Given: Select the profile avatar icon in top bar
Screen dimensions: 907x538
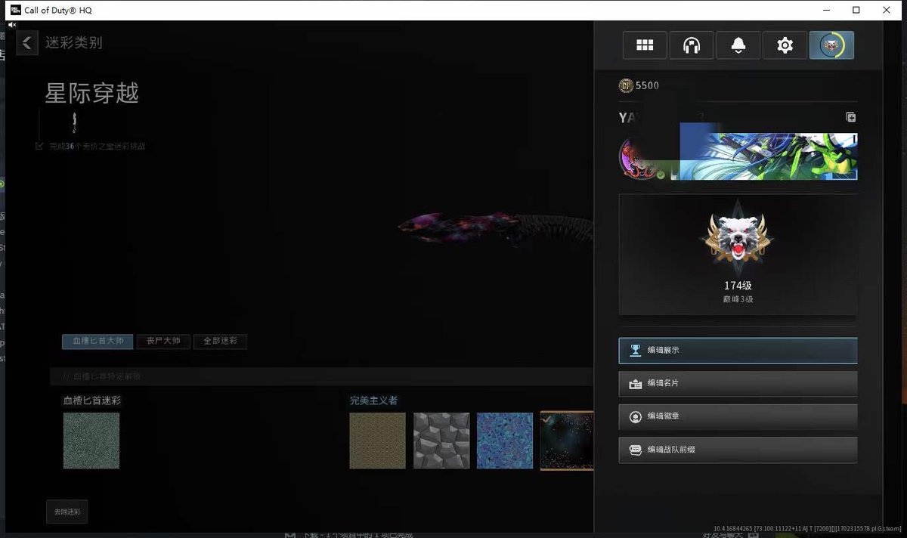Looking at the screenshot, I should (831, 45).
